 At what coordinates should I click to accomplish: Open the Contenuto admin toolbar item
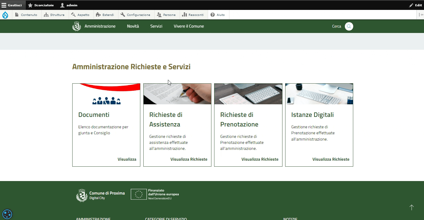(x=26, y=15)
